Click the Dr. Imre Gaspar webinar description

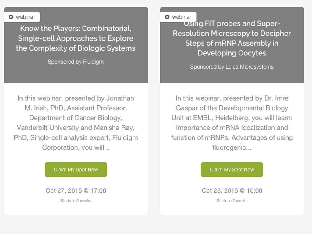tap(232, 123)
